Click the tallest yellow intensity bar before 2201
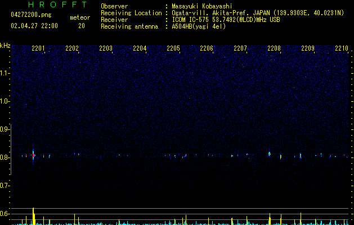This screenshot has width=354, height=225. [33, 216]
